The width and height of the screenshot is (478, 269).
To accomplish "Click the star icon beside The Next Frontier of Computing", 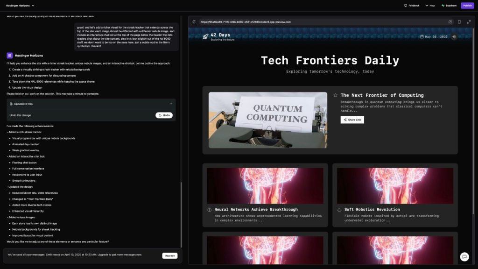I will tap(335, 95).
